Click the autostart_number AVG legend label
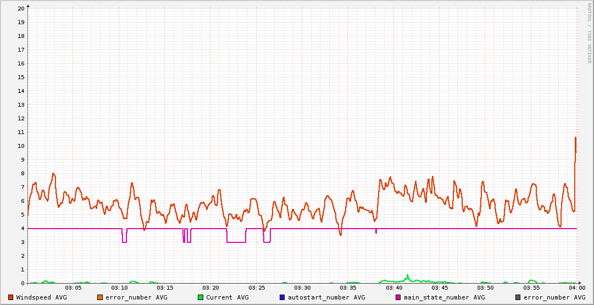 point(326,297)
